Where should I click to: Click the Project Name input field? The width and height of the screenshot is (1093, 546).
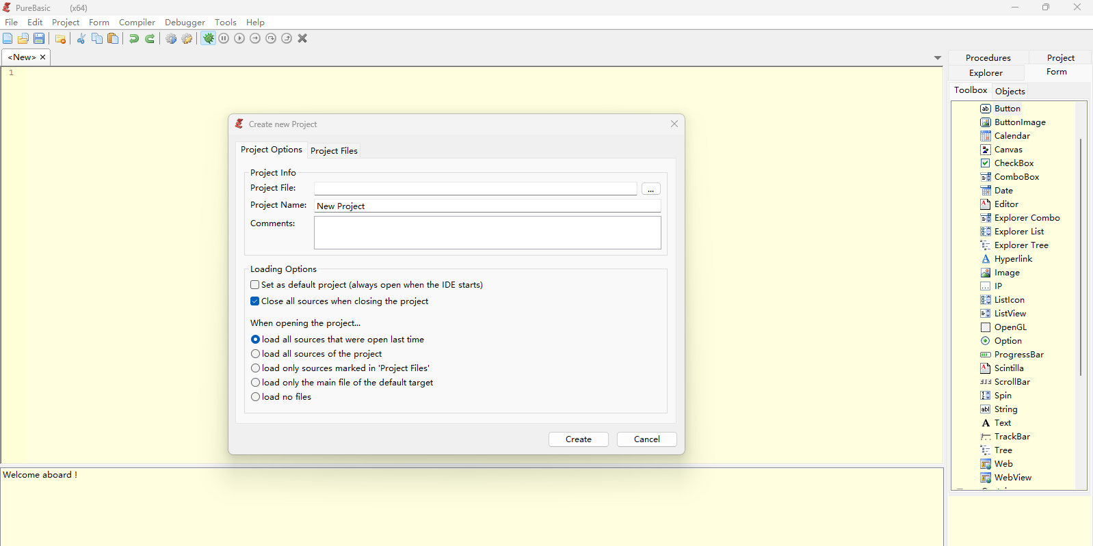pyautogui.click(x=487, y=206)
